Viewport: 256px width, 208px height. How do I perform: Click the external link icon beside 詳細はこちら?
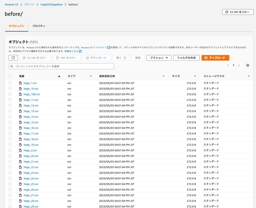pos(80,51)
